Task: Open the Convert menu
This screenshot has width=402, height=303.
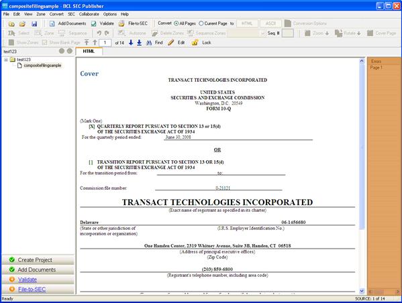Action: point(56,14)
